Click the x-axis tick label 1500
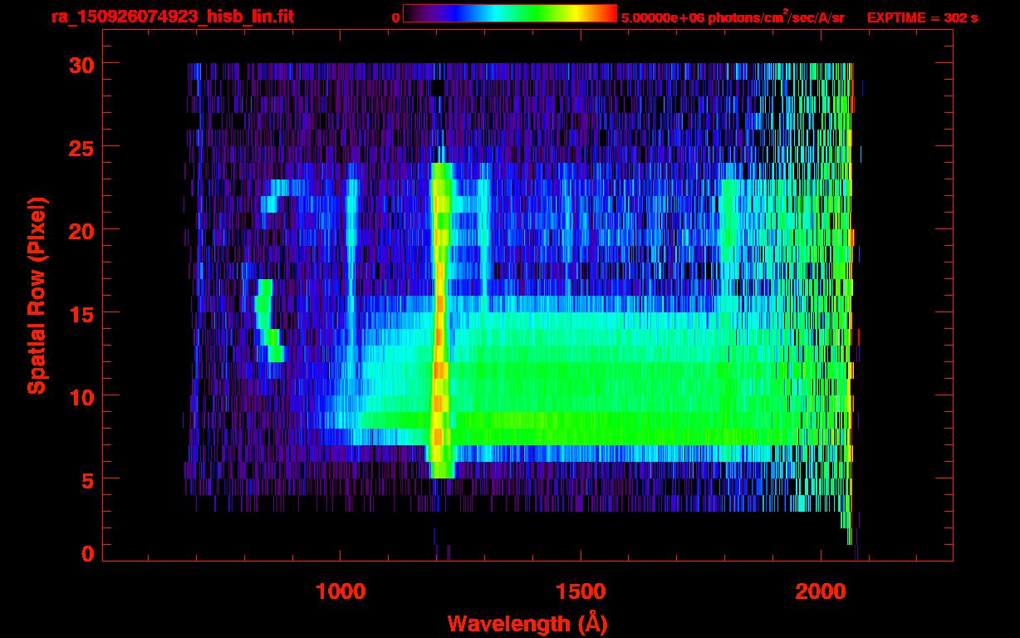1020x638 pixels. [580, 591]
